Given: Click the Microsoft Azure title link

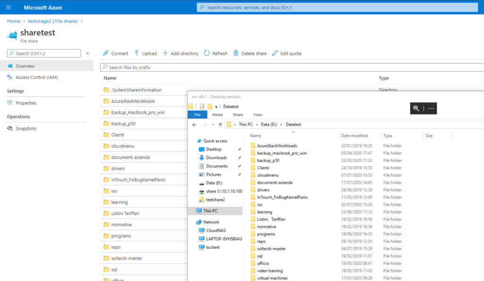Looking at the screenshot, I should coord(43,8).
